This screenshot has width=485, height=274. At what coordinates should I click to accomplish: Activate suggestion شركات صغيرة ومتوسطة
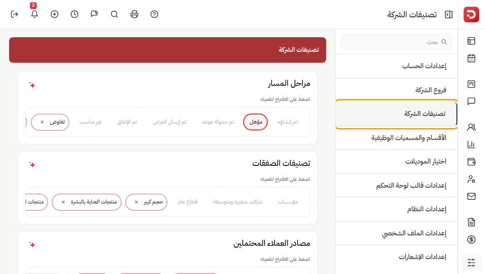tap(238, 202)
